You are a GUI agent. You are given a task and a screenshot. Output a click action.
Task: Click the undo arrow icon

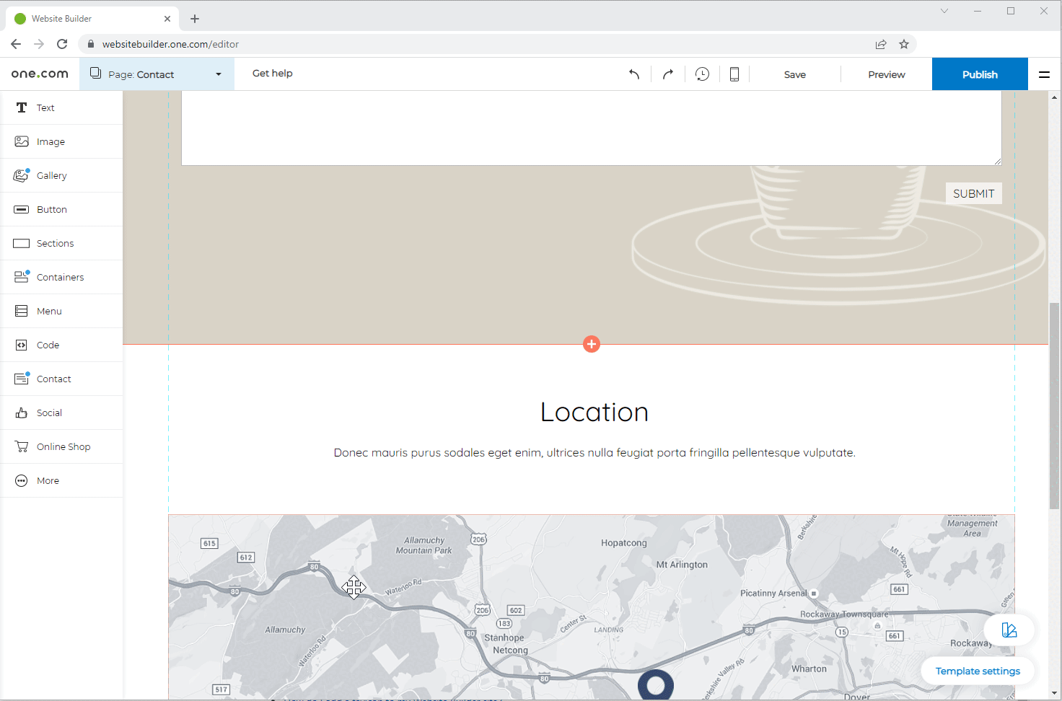[634, 74]
